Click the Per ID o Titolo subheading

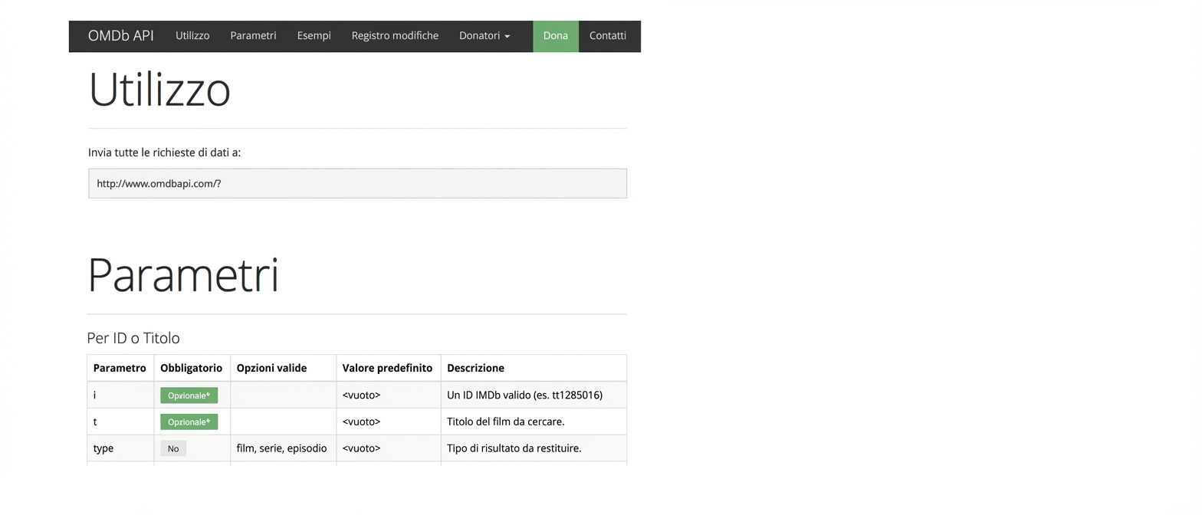click(x=133, y=338)
